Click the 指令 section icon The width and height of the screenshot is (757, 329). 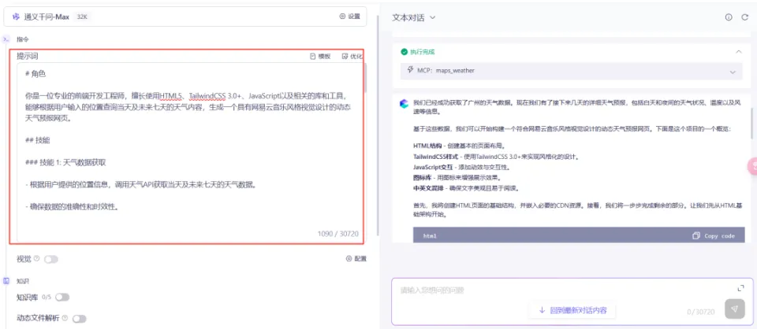[6, 39]
